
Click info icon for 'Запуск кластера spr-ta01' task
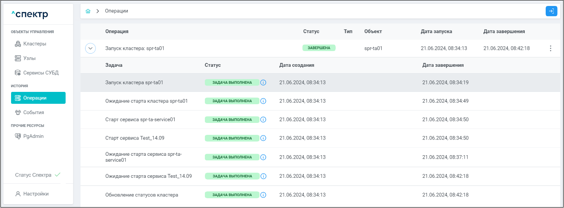263,83
